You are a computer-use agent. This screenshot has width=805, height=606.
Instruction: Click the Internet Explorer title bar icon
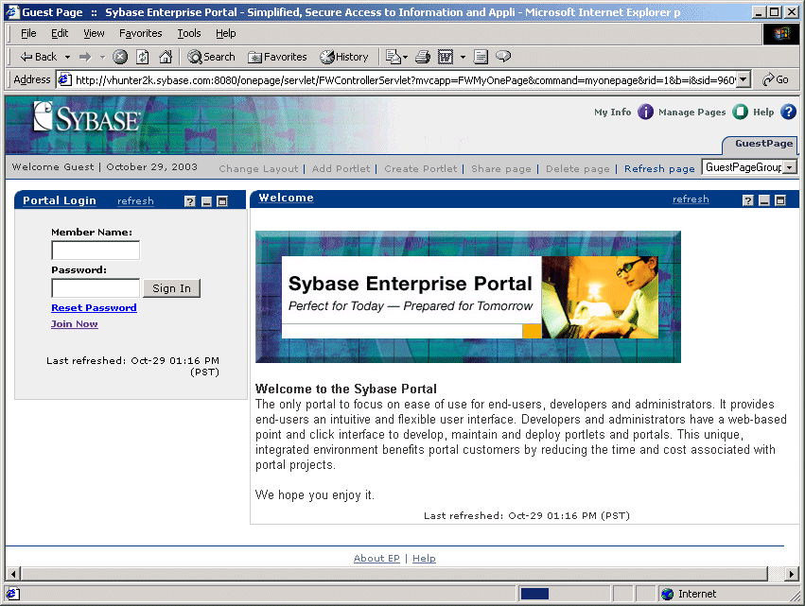[x=13, y=12]
